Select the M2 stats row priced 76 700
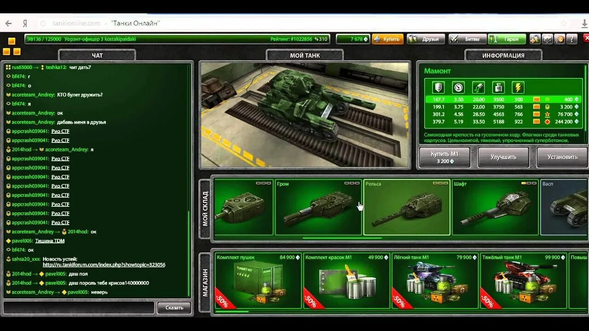 point(503,114)
